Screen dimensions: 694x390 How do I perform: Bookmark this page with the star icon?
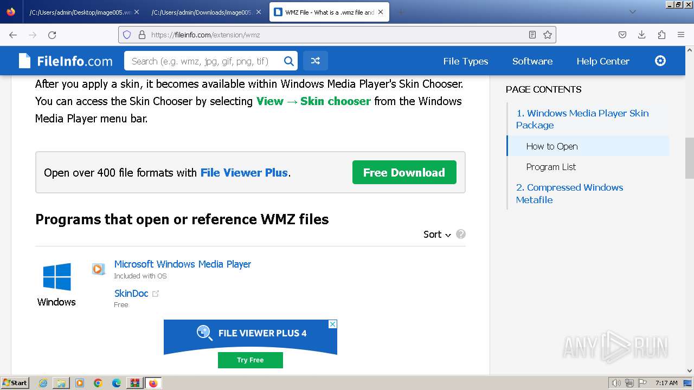(548, 35)
